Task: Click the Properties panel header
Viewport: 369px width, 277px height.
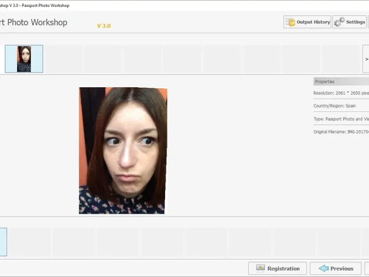Action: (341, 82)
